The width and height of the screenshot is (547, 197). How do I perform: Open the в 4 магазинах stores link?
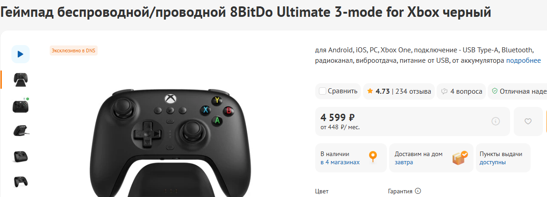340,162
